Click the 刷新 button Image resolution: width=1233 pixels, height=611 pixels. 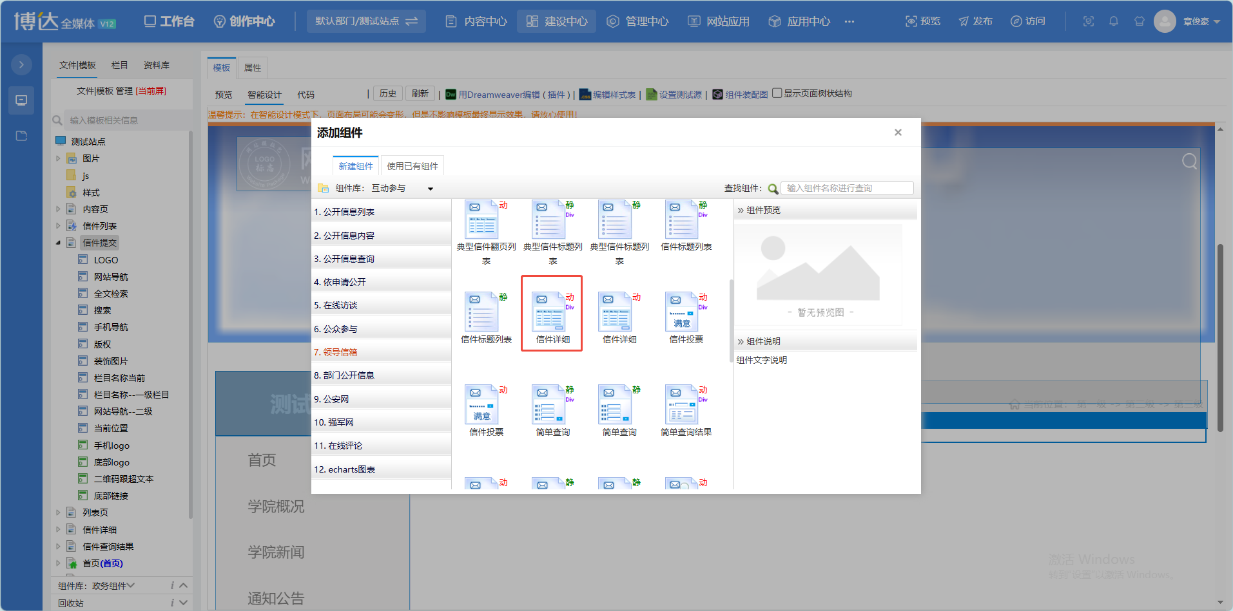[x=420, y=94]
